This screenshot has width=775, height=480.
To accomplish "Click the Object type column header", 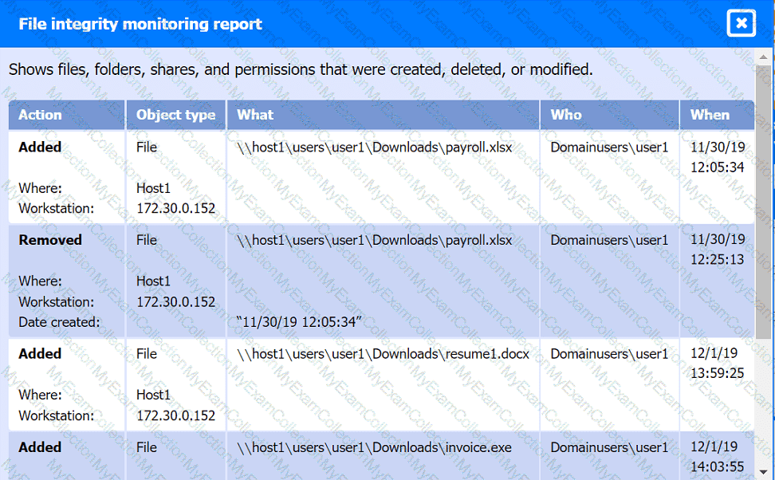I will point(175,115).
